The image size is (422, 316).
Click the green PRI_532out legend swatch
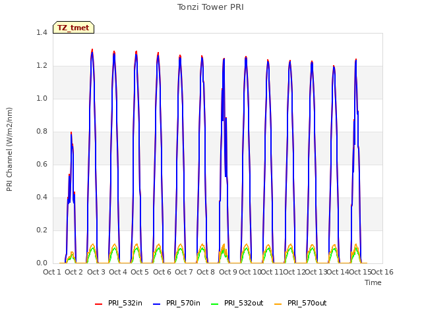point(215,304)
